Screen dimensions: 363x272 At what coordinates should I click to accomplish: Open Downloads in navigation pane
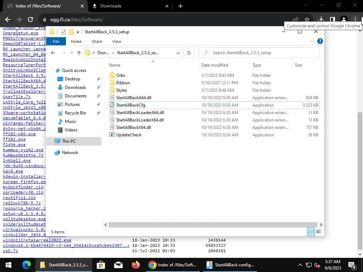75,87
